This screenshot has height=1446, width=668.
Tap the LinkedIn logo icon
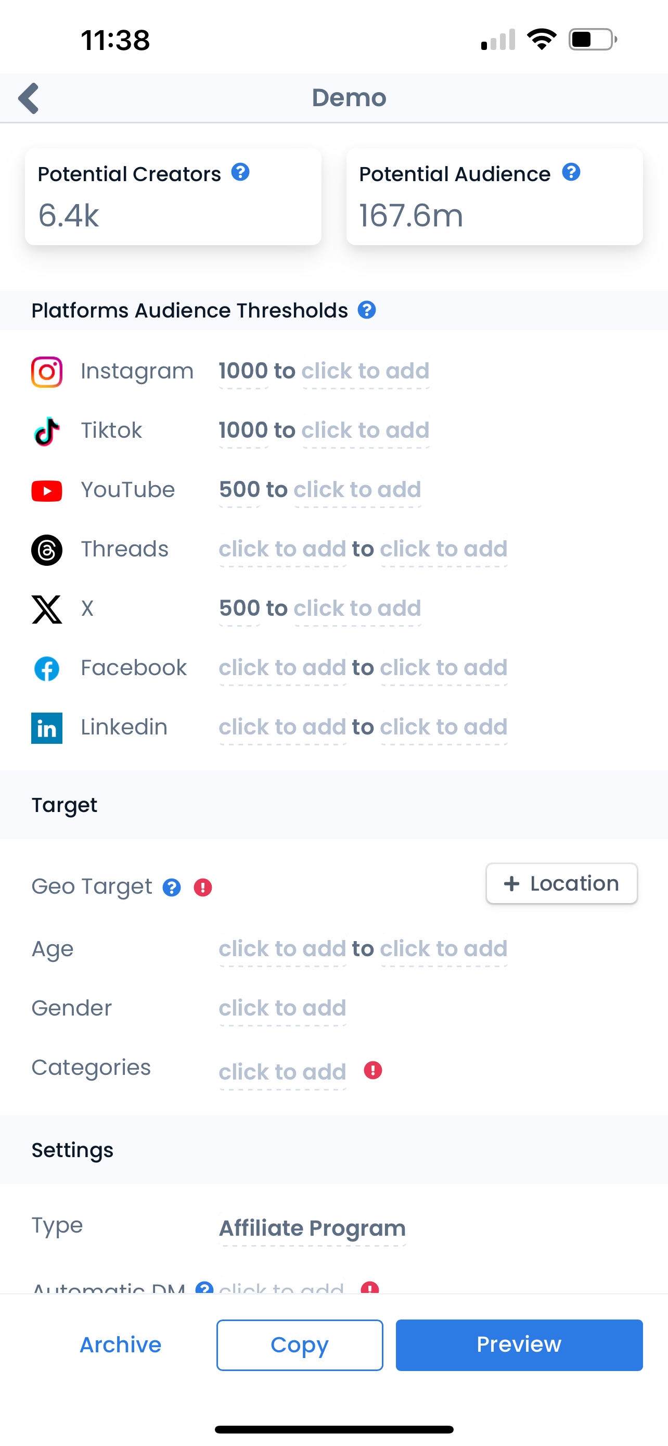46,728
